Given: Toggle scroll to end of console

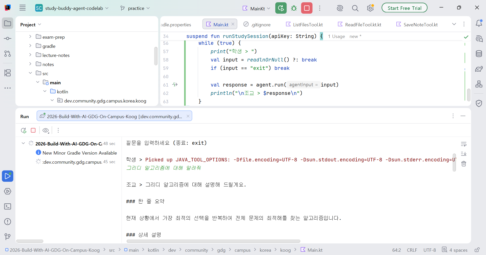Looking at the screenshot, I should tap(464, 154).
